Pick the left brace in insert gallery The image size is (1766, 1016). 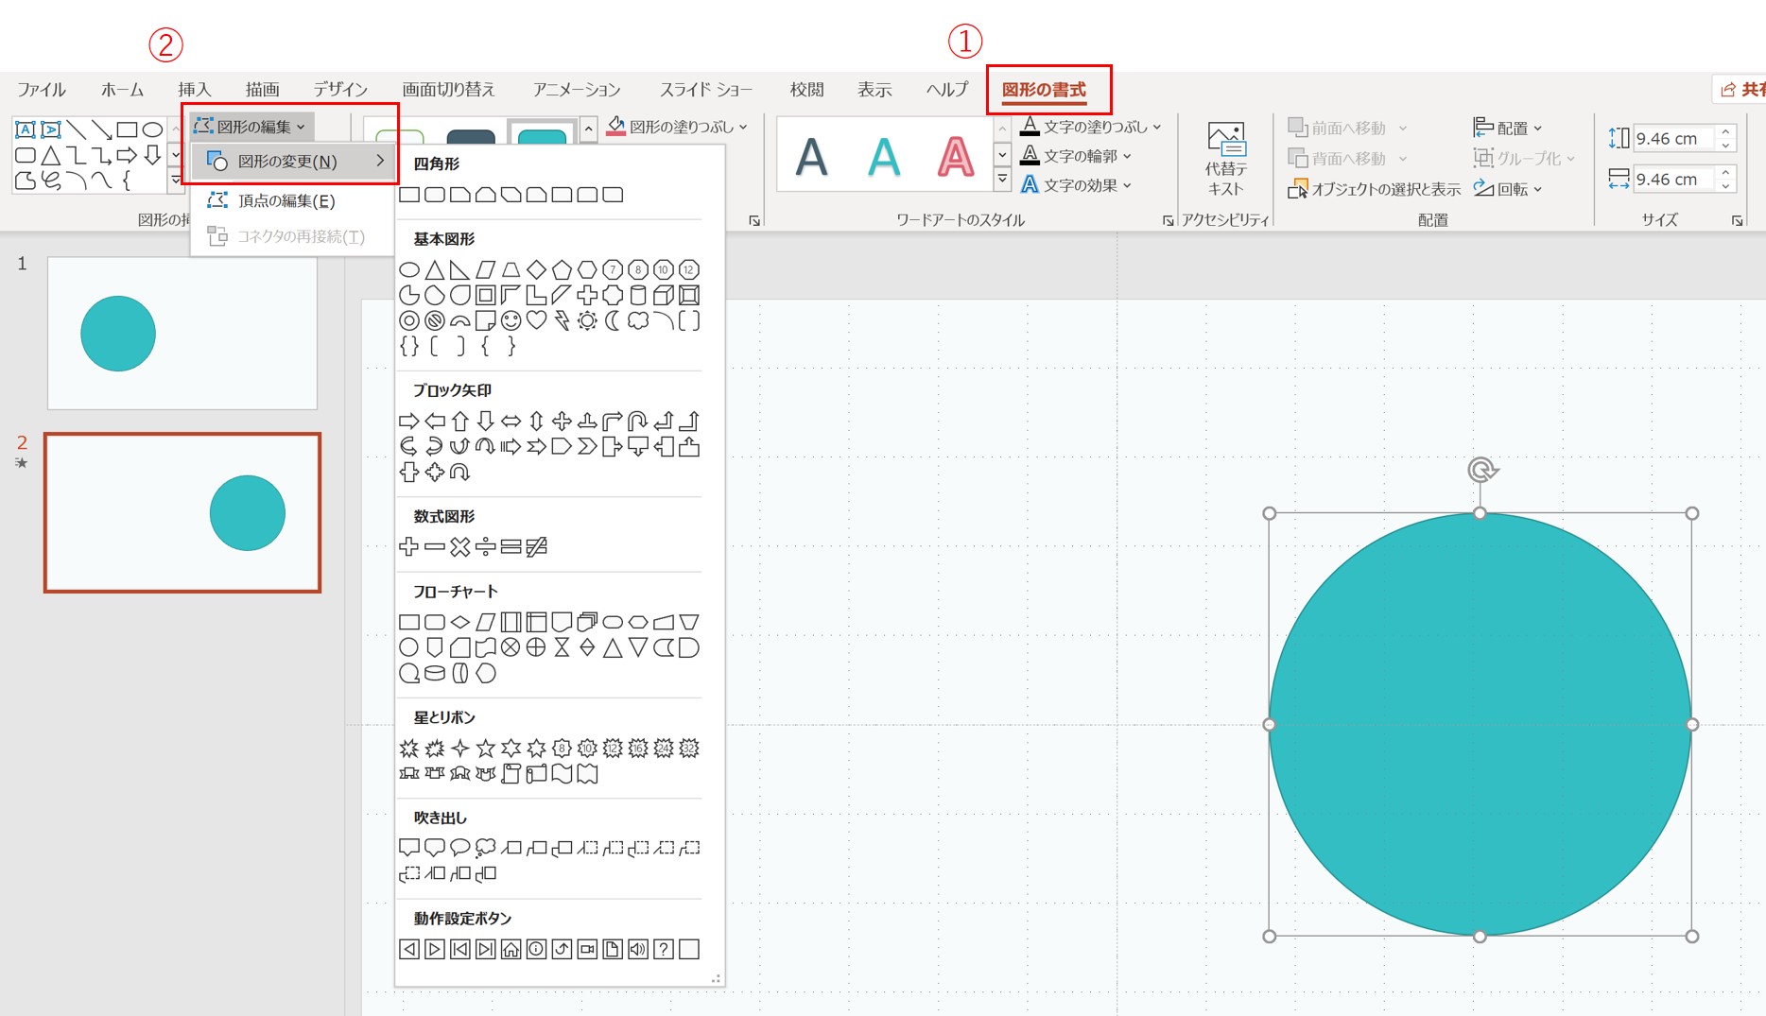[128, 181]
